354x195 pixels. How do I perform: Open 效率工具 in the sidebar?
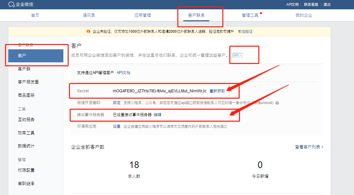26,133
